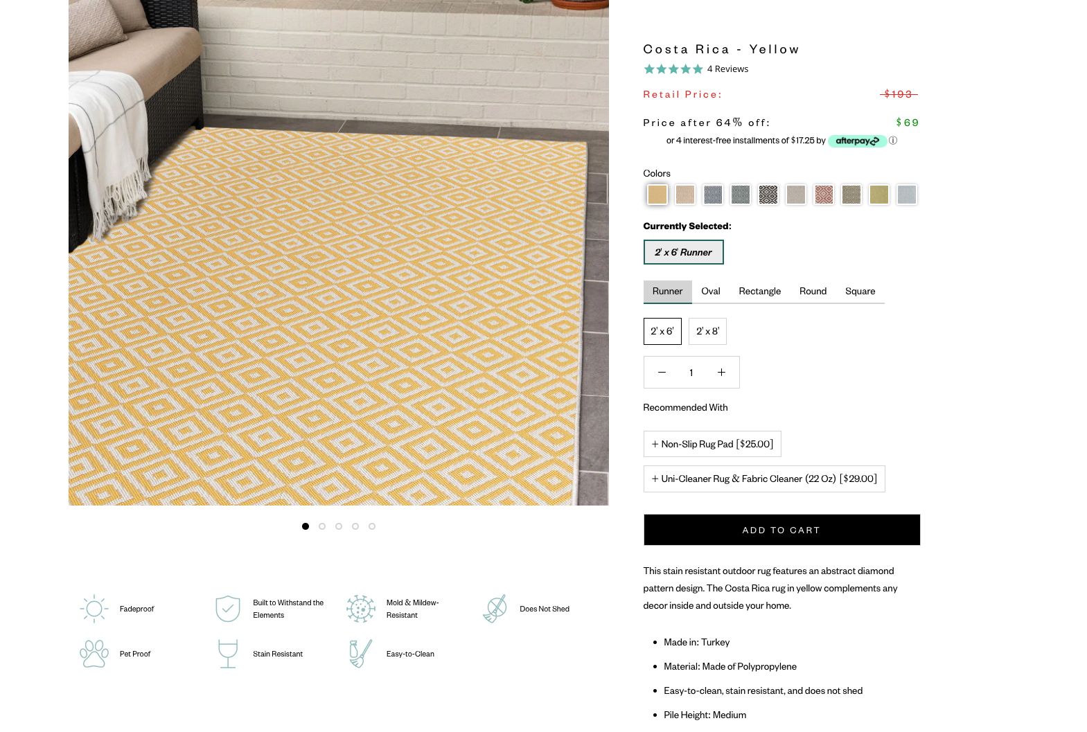Select the 2' x 6' size option

[x=662, y=332]
